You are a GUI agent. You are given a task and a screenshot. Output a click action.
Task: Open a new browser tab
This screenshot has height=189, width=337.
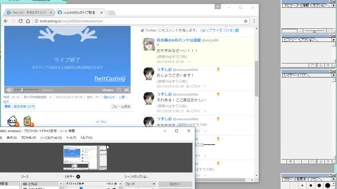[111, 13]
